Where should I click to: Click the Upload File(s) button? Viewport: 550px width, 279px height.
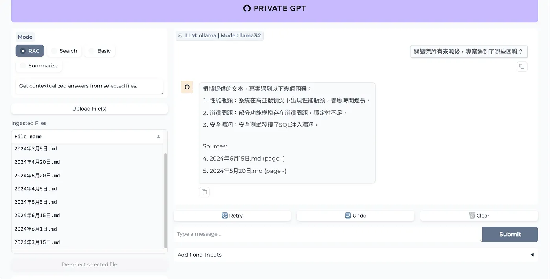pos(90,109)
